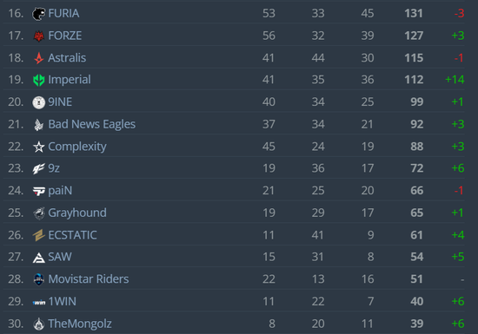Click the Complexity star logo icon

pyautogui.click(x=39, y=147)
